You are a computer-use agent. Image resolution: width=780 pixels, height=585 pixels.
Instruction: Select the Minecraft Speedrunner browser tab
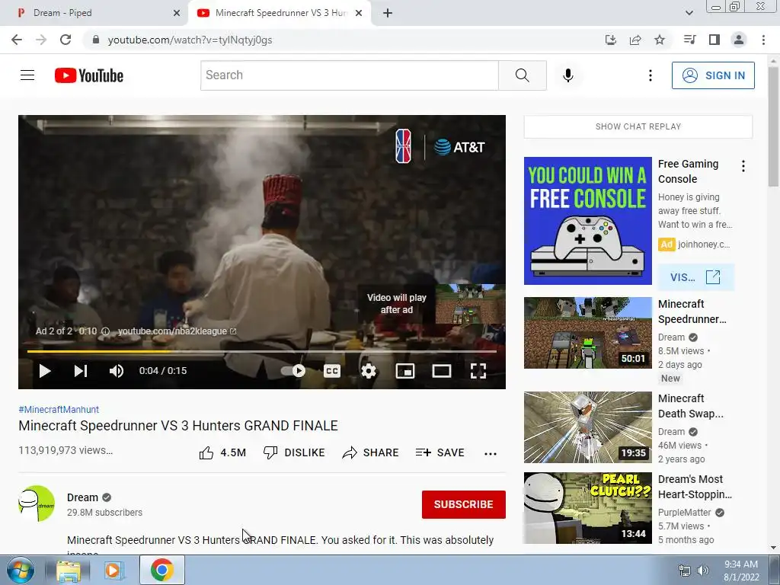(x=280, y=13)
